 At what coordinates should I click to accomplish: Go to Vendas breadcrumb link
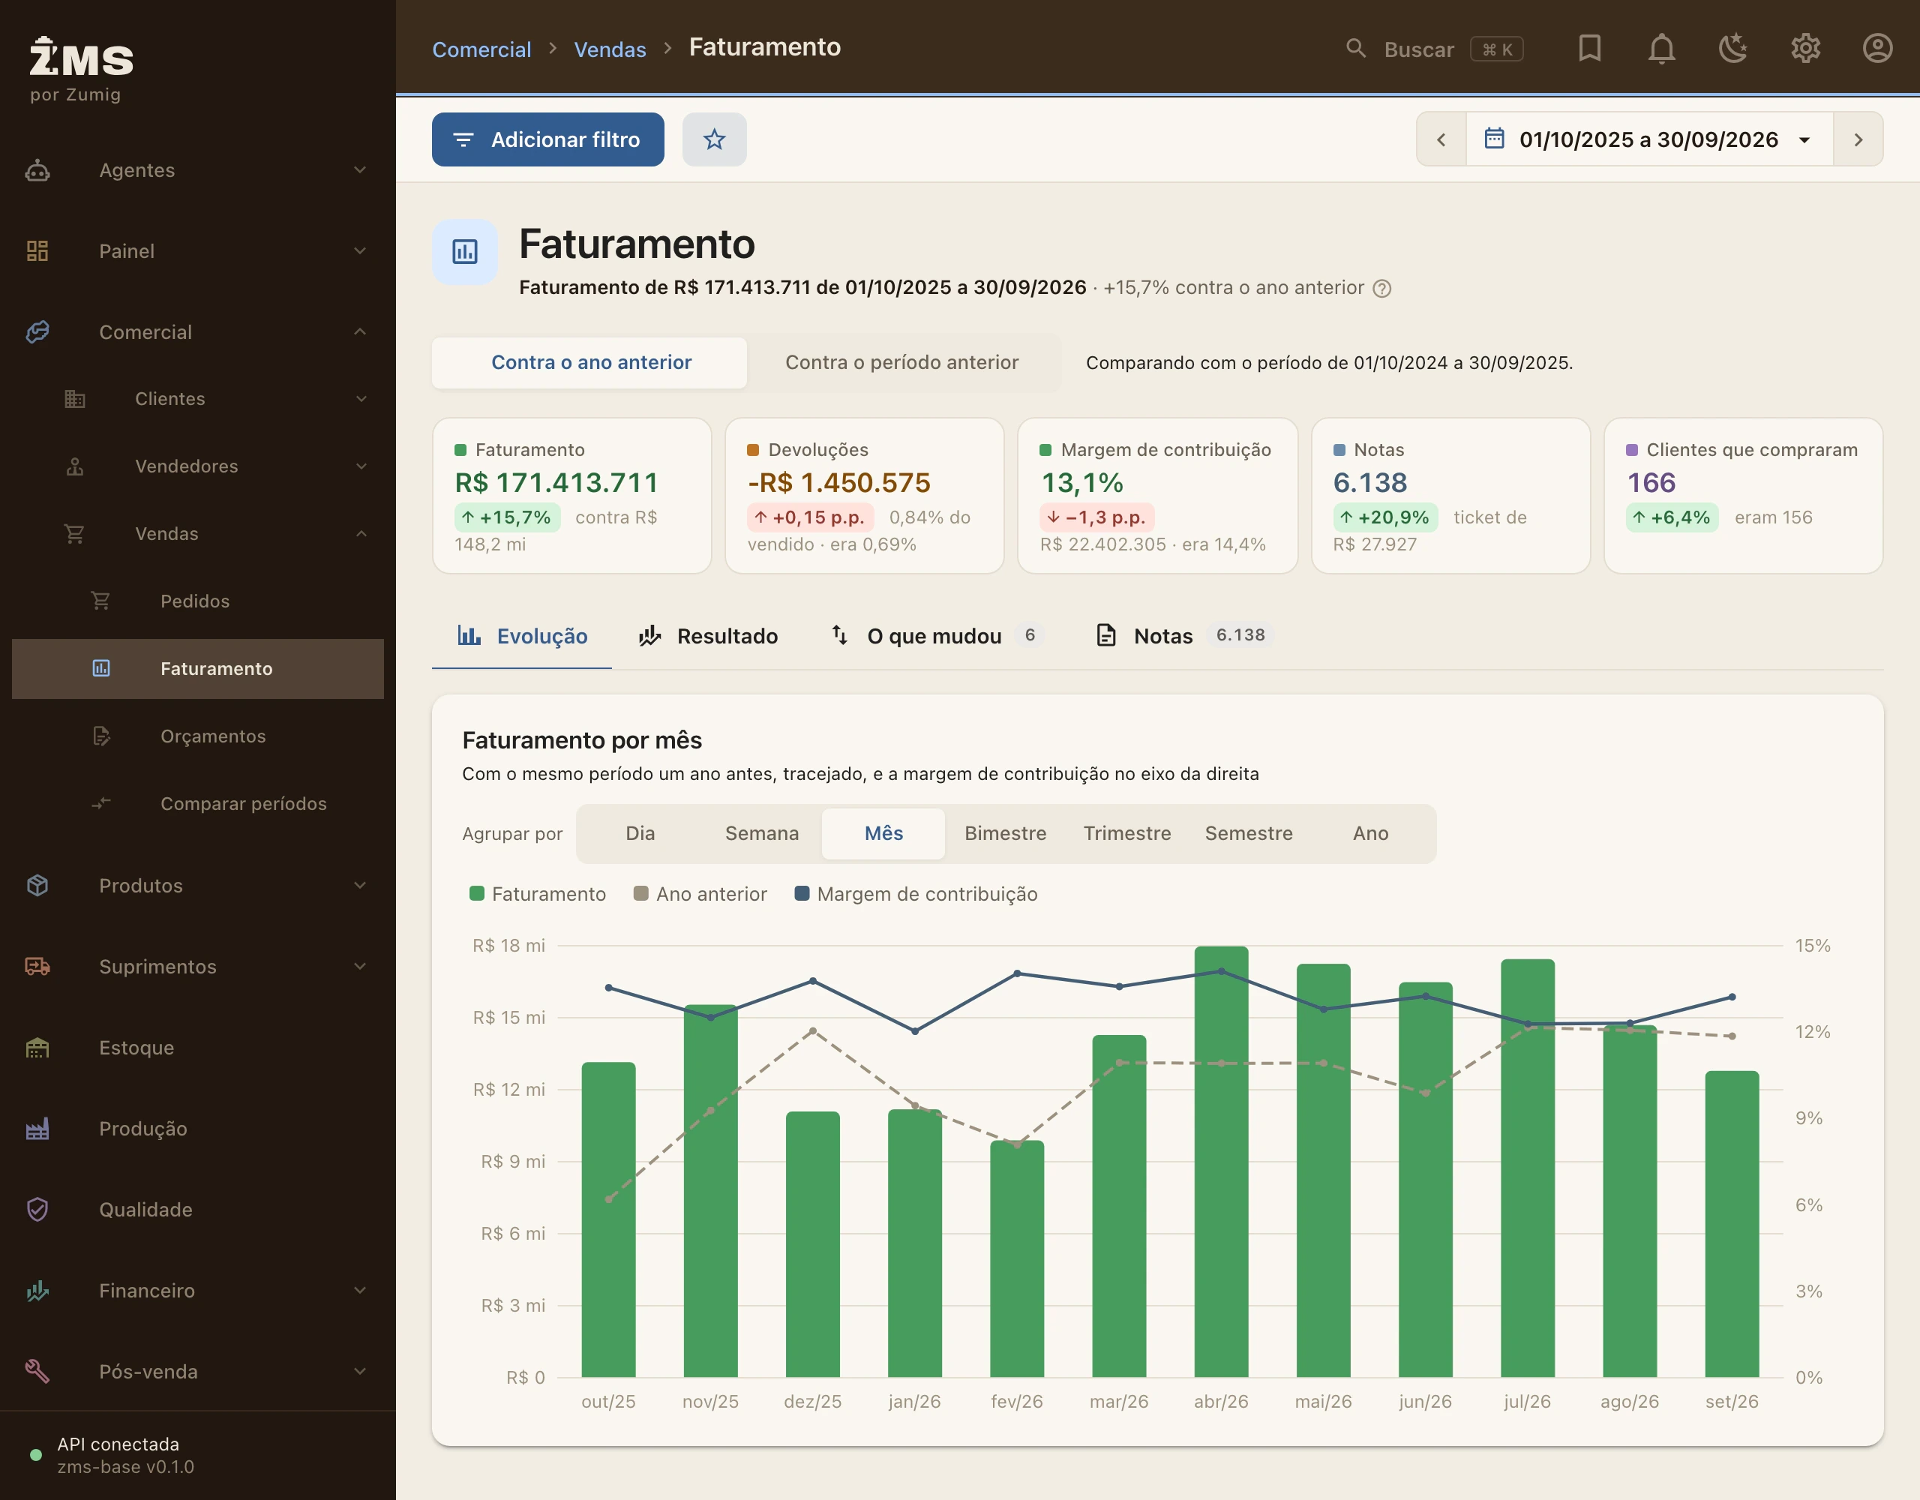610,49
